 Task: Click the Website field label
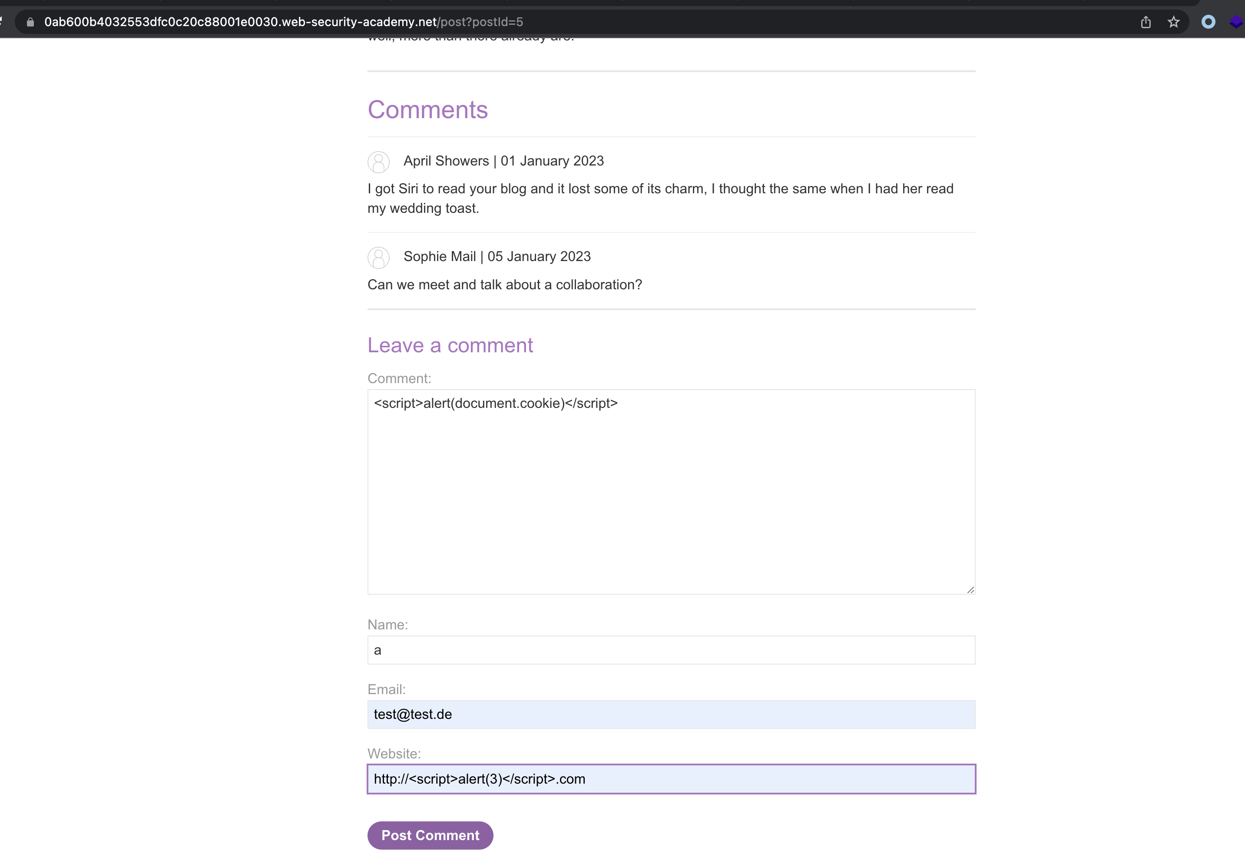click(x=394, y=754)
